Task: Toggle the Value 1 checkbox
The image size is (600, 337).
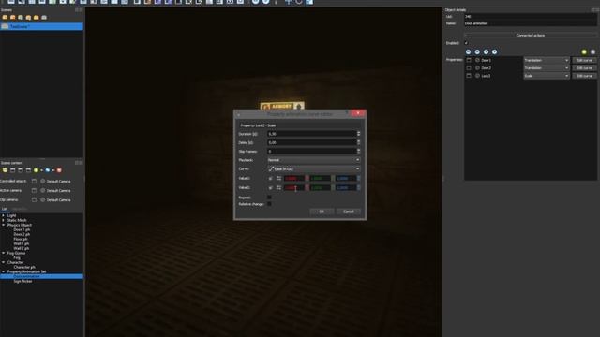Action: 271,179
